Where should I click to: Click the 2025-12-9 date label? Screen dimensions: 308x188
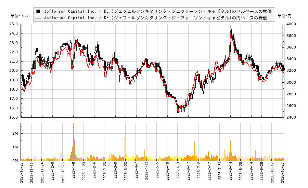pyautogui.click(x=52, y=172)
